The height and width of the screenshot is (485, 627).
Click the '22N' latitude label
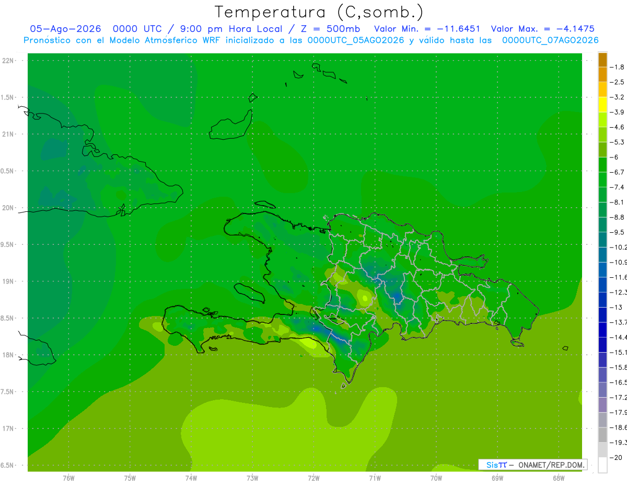(x=9, y=61)
